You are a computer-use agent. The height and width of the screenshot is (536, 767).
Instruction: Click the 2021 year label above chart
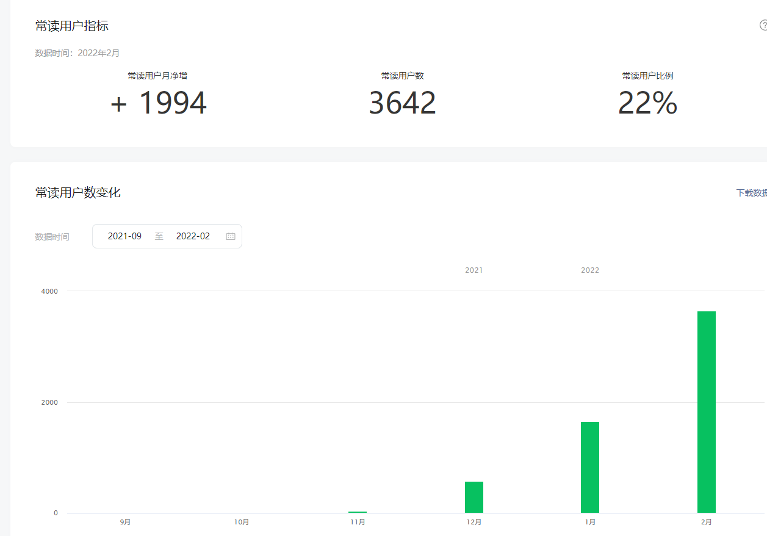pos(474,270)
